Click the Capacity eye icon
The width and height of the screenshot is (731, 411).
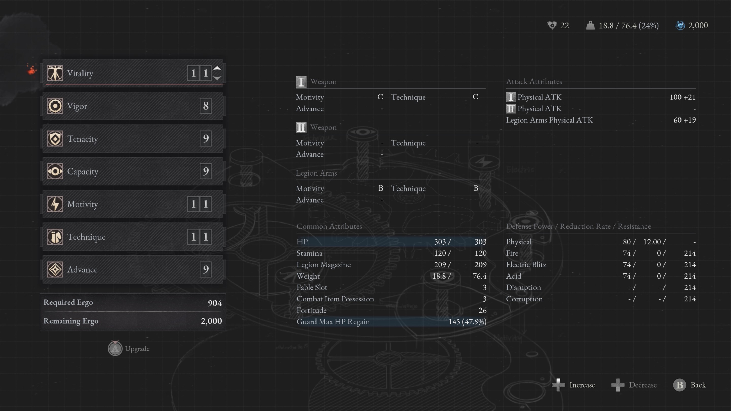click(55, 171)
